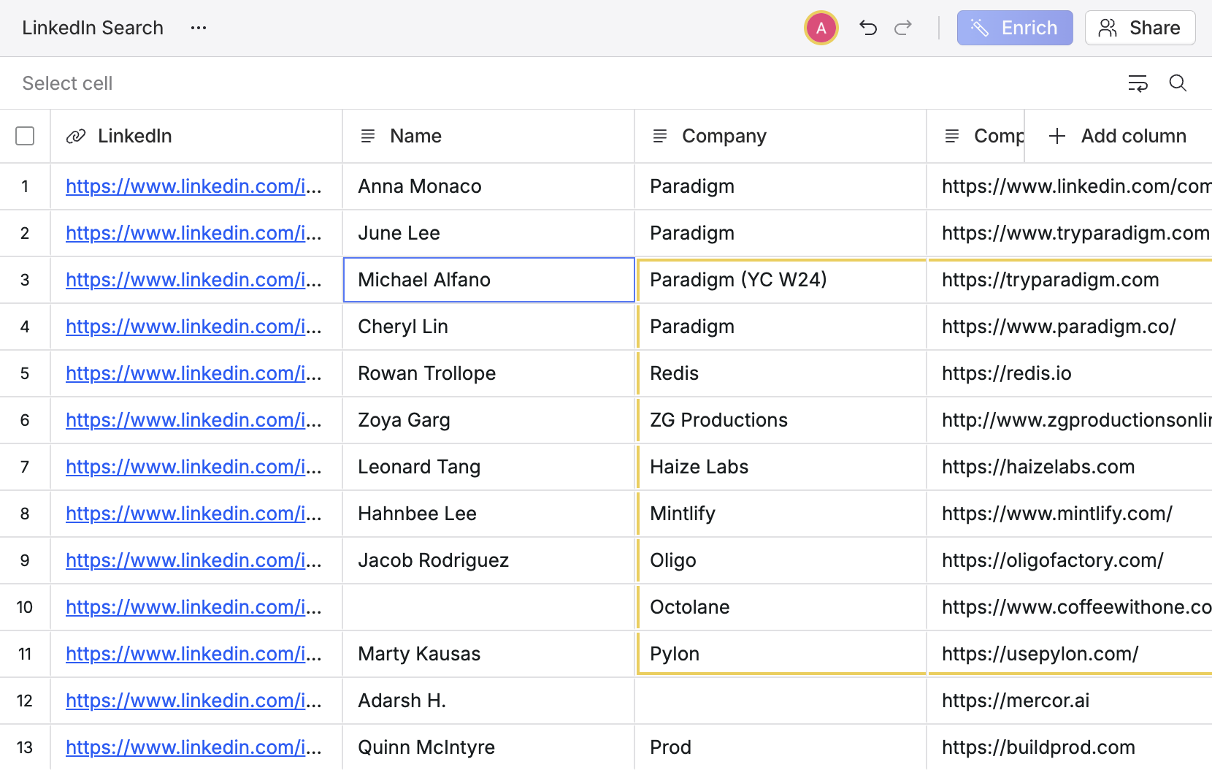Select the https://haizelabs.com cell
This screenshot has height=770, width=1212.
point(1070,467)
